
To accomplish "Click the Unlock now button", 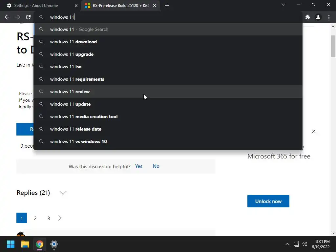I will pos(268,201).
